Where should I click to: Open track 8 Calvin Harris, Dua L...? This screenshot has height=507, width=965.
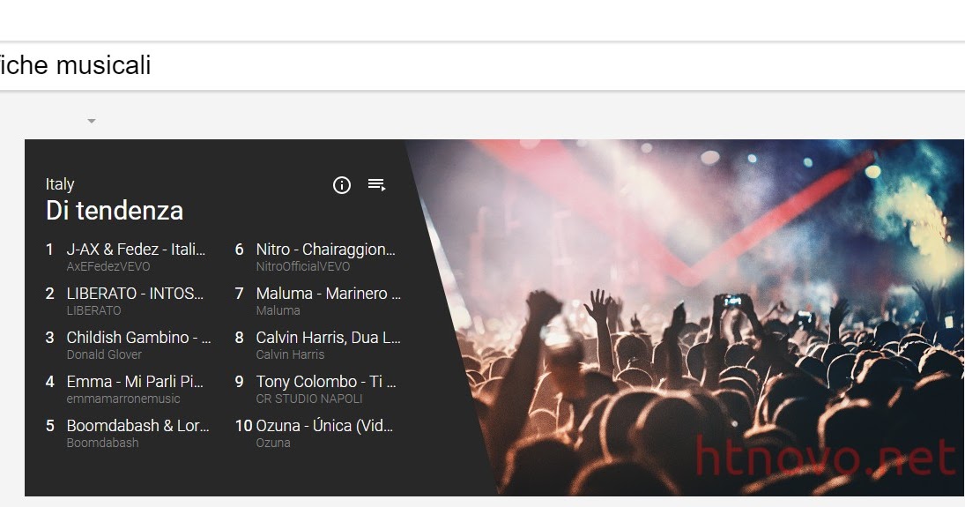[328, 338]
